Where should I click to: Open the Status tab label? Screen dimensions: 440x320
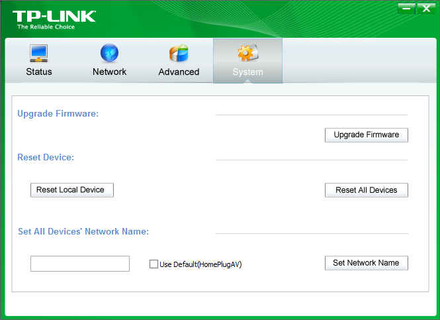point(39,72)
